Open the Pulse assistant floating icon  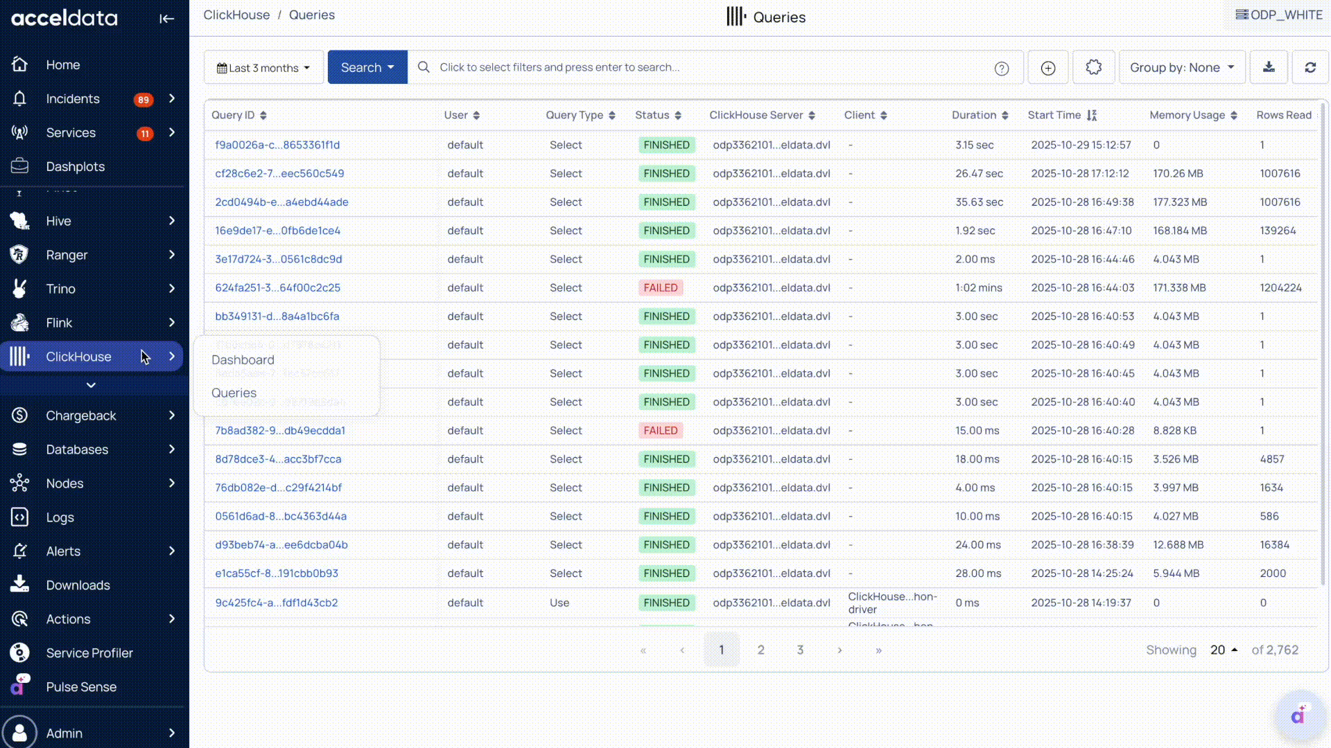[x=1298, y=715]
